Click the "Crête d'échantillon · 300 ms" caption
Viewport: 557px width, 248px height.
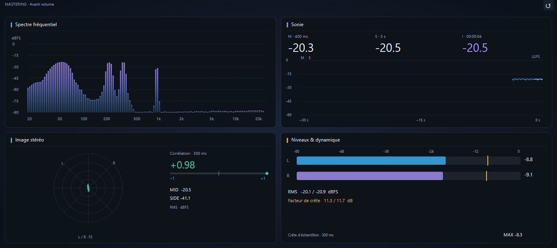pos(311,235)
